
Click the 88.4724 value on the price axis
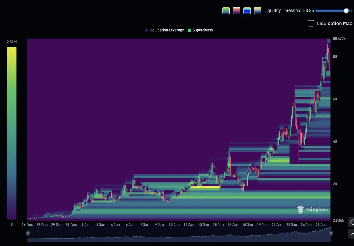[340, 38]
